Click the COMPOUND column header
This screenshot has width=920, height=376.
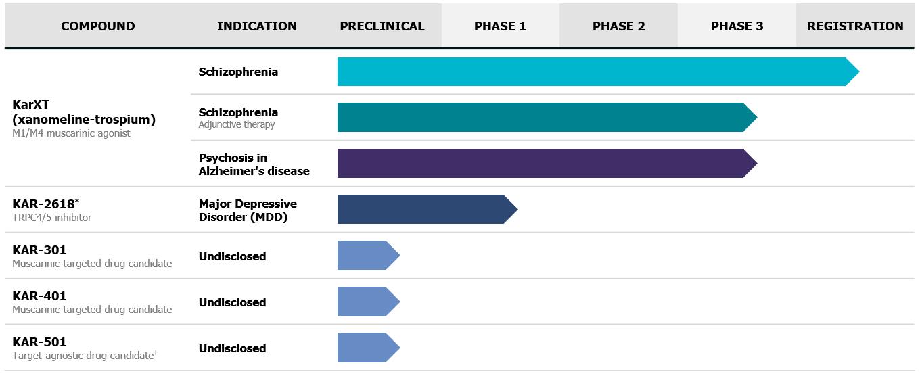click(98, 26)
